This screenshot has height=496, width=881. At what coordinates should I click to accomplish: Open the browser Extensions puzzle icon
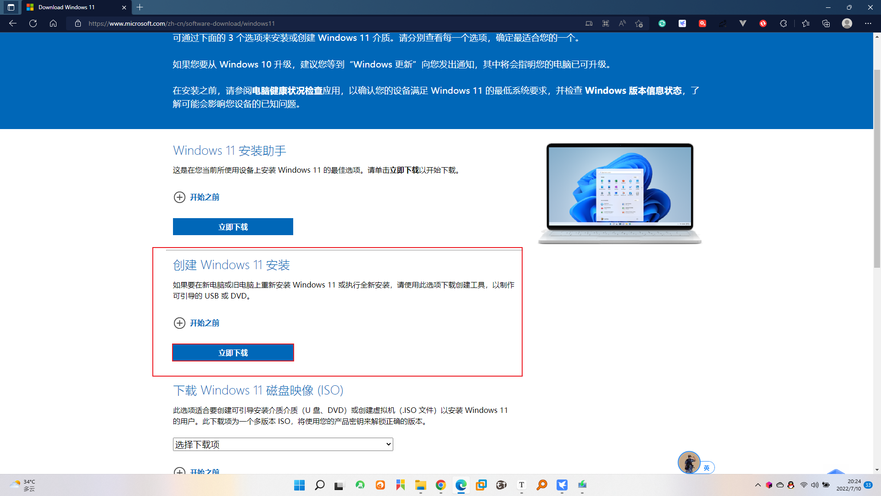click(783, 23)
